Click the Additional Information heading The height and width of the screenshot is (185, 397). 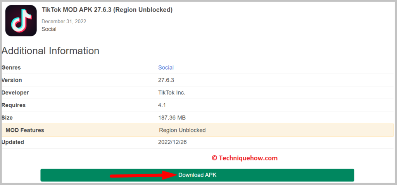[50, 51]
